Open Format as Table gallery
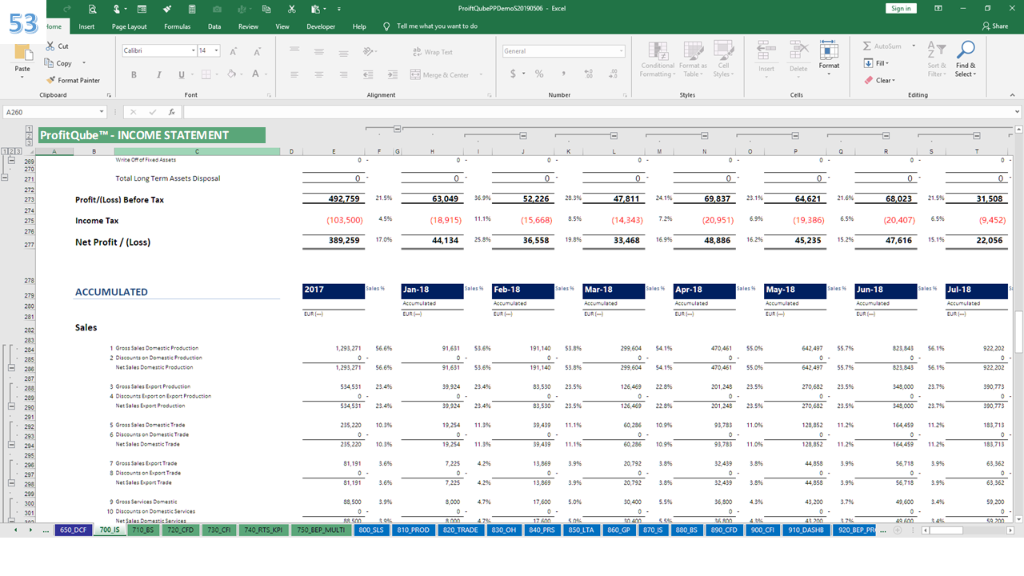 (691, 59)
